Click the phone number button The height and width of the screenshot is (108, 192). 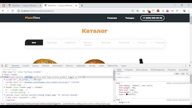click(x=152, y=18)
